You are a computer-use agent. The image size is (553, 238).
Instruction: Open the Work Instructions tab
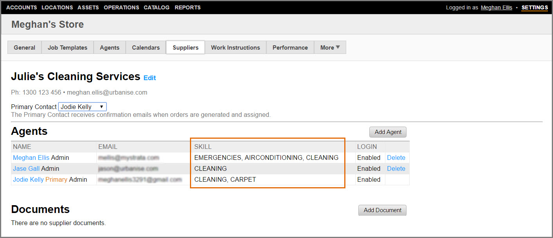[x=235, y=48]
